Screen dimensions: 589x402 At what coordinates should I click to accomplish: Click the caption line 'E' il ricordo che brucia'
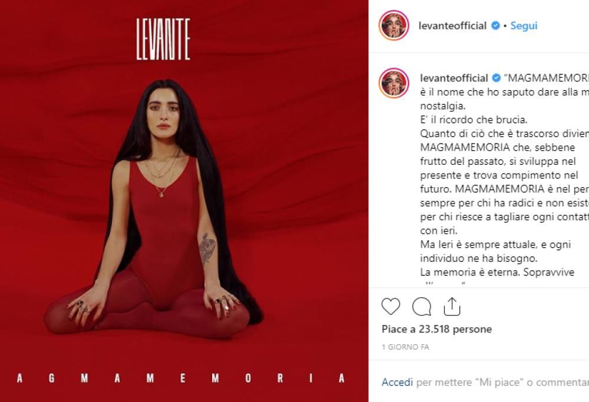(x=474, y=119)
